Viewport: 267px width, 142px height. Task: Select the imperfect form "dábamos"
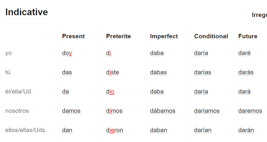[163, 111]
